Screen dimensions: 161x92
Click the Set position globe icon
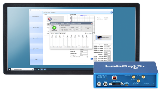click(50, 19)
